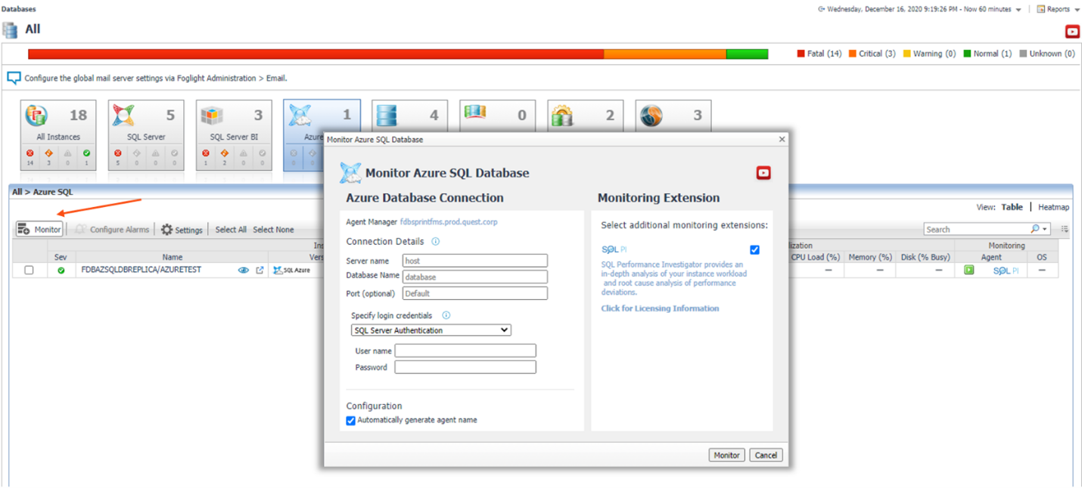The image size is (1082, 488).
Task: Focus the Database Name field
Action: click(474, 277)
